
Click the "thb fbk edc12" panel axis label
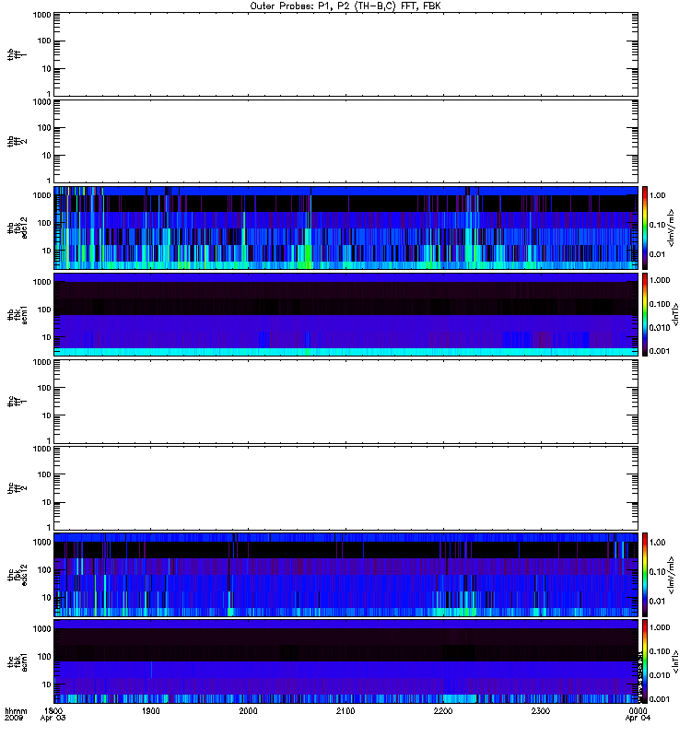point(18,228)
